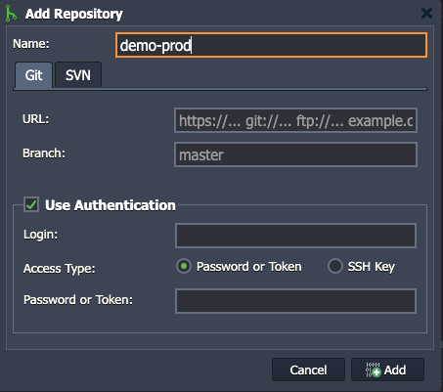Uncheck the Use Authentication checkbox
This screenshot has height=392, width=443.
tap(31, 204)
